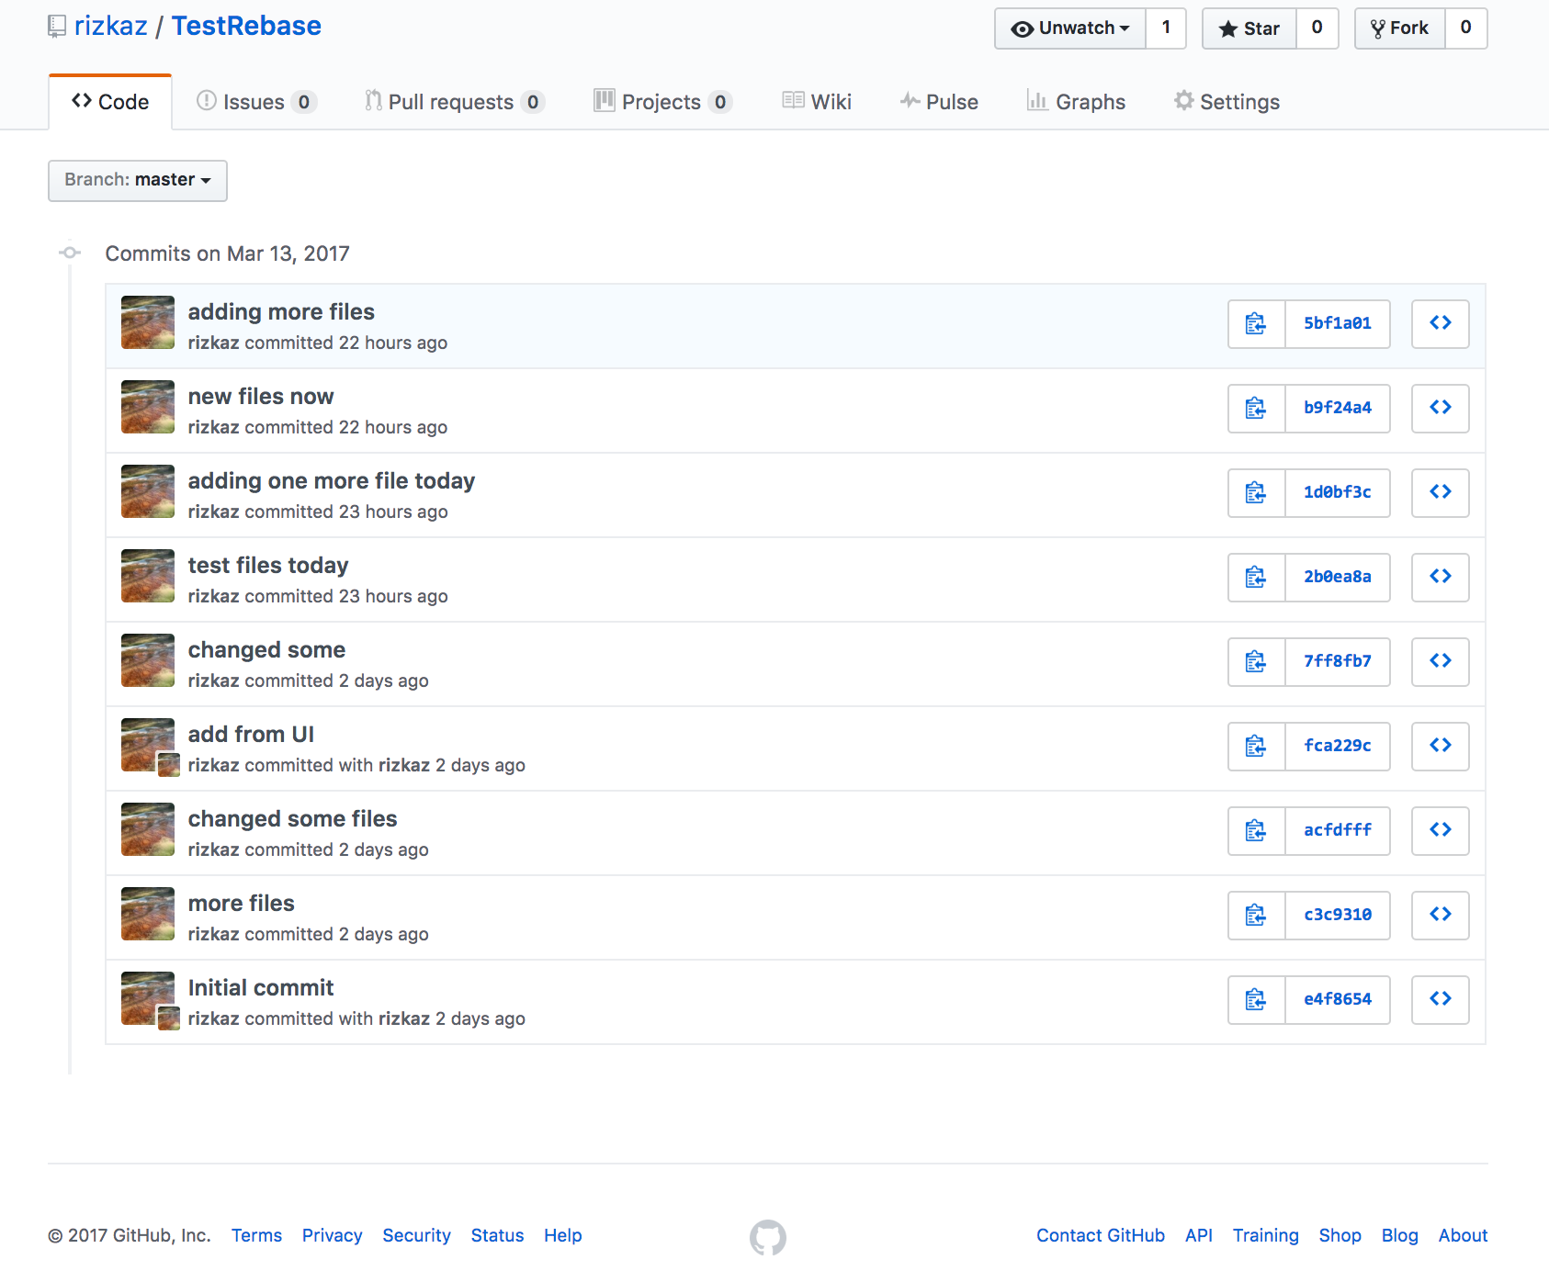Image resolution: width=1549 pixels, height=1271 pixels.
Task: Browse repository at commit 5bf1a01
Action: tap(1440, 324)
